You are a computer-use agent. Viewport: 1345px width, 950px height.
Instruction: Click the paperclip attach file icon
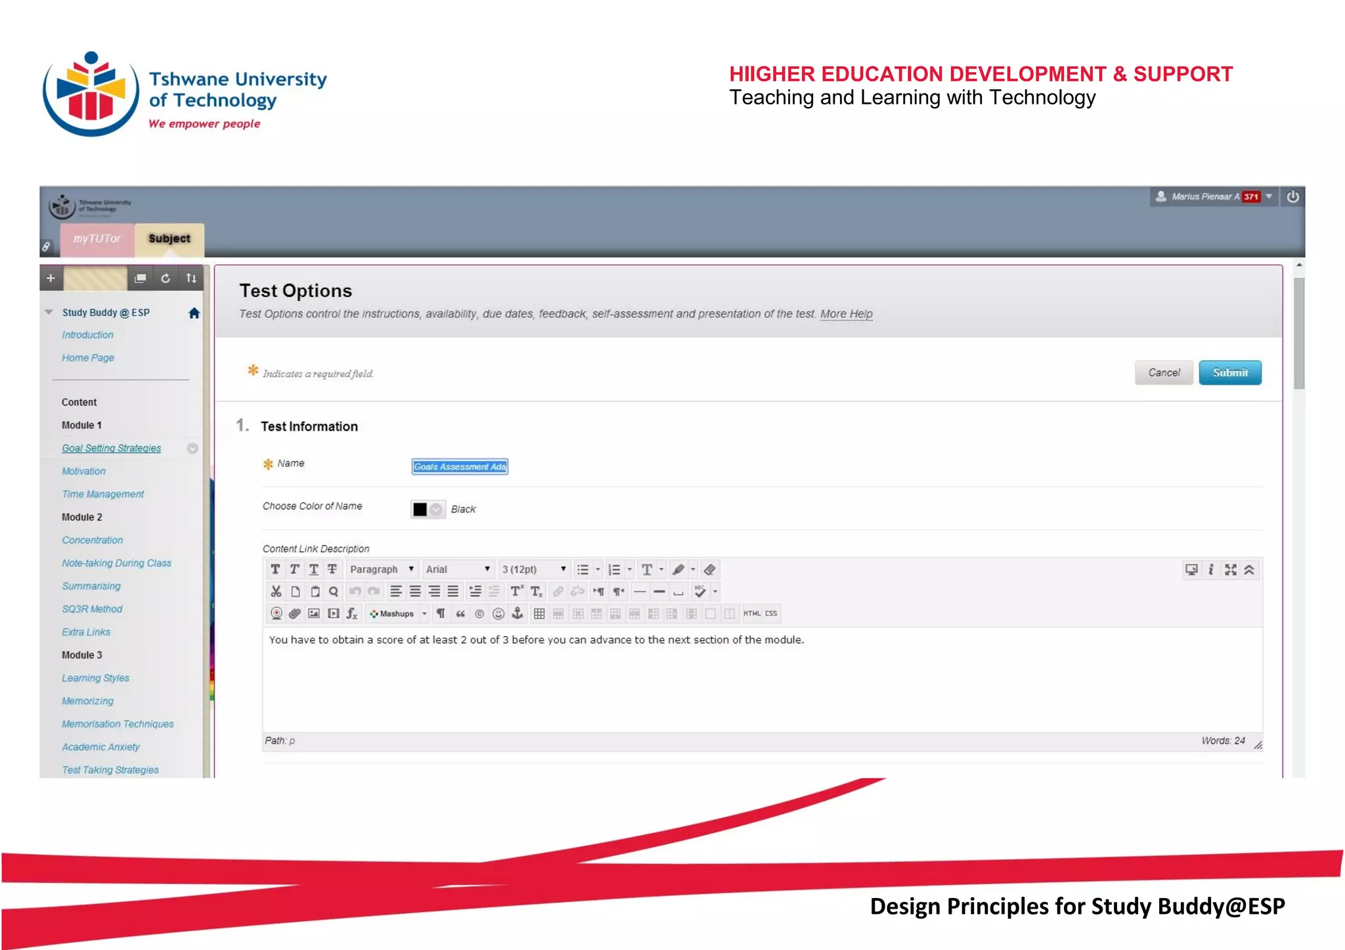(295, 614)
